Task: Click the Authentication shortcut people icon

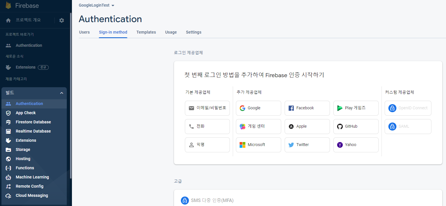Action: tap(8, 45)
